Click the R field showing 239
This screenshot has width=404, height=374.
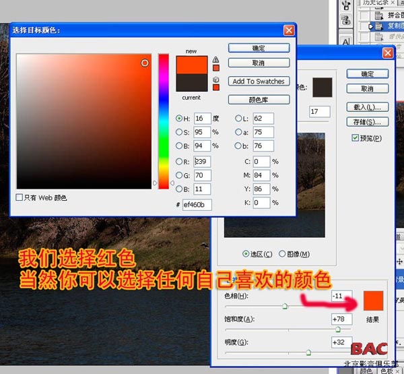tap(202, 162)
